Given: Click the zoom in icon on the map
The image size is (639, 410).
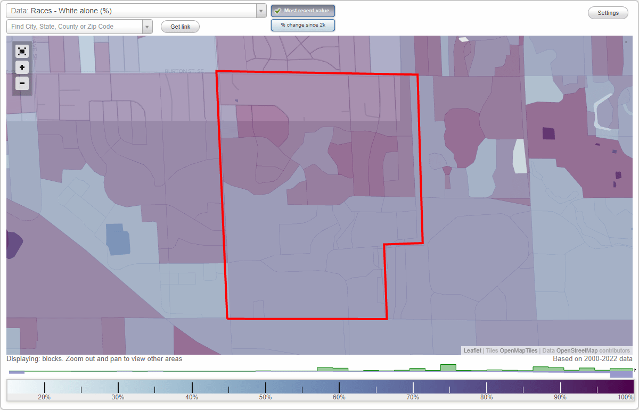Looking at the screenshot, I should click(x=22, y=68).
